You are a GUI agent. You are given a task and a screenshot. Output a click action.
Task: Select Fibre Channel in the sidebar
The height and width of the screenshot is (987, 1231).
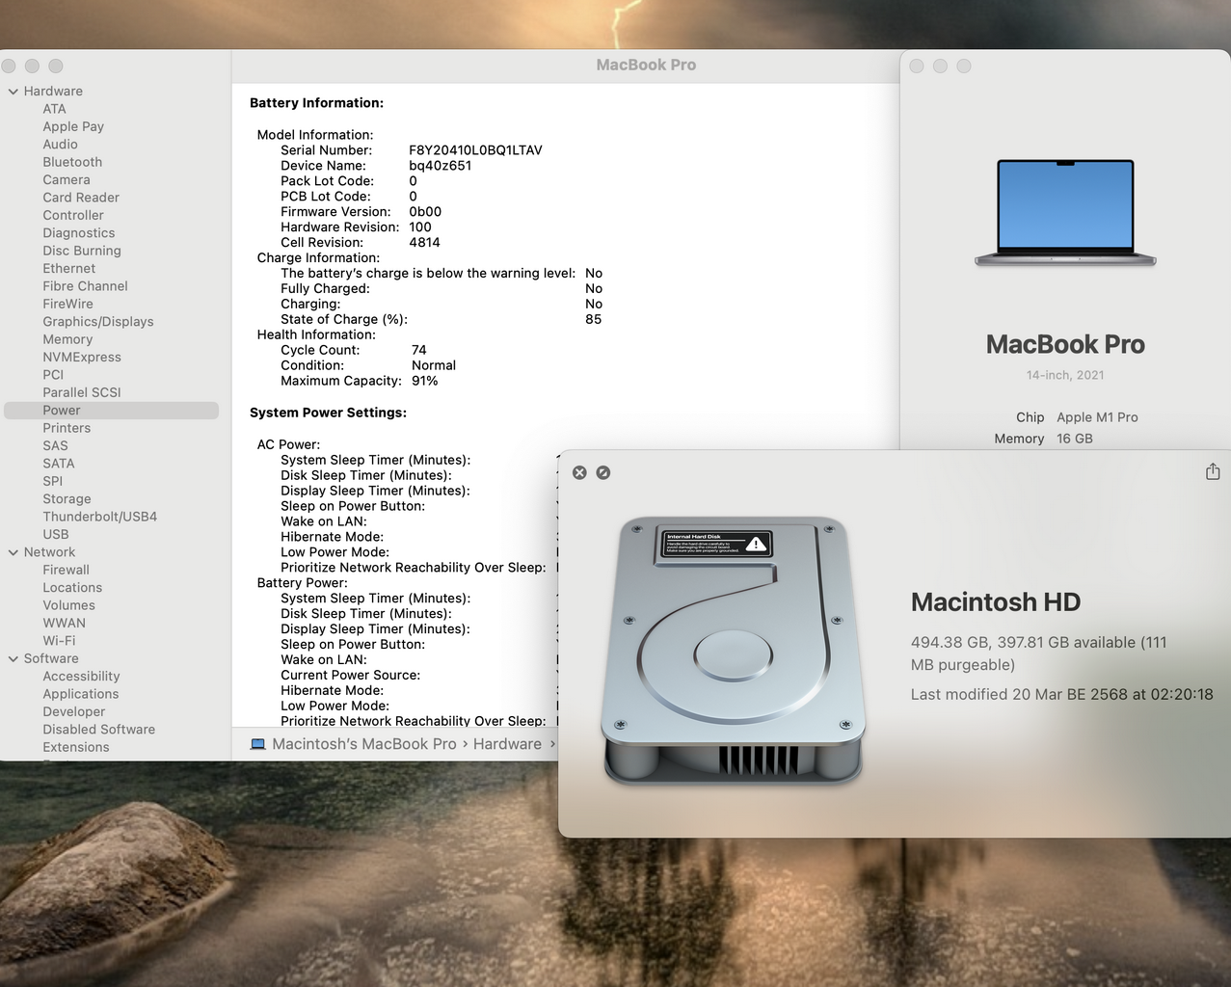[x=85, y=286]
